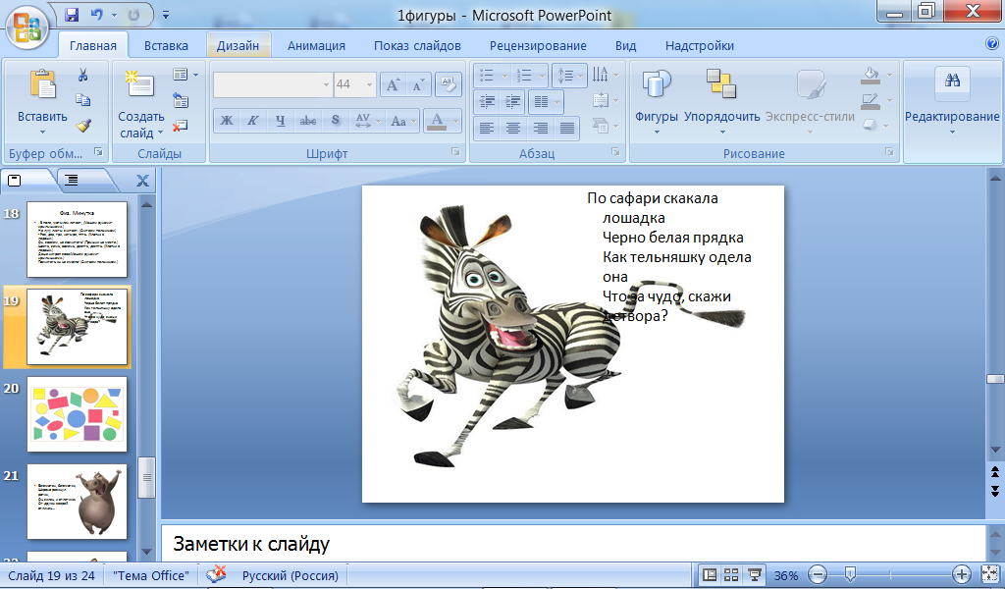The width and height of the screenshot is (1005, 589).
Task: Switch to Normal view button
Action: [710, 574]
